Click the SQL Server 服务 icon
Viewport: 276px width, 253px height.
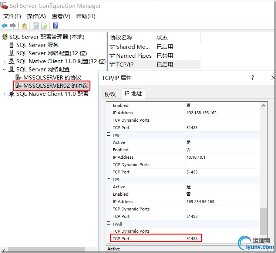click(x=11, y=45)
